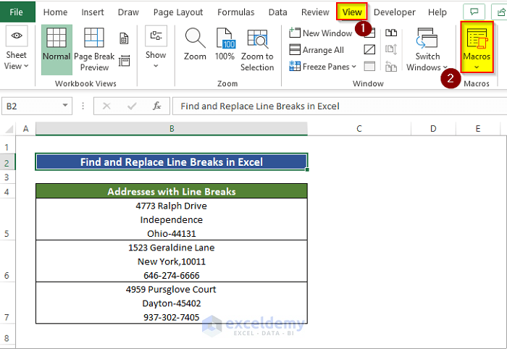Switch to the Home tab

(55, 12)
